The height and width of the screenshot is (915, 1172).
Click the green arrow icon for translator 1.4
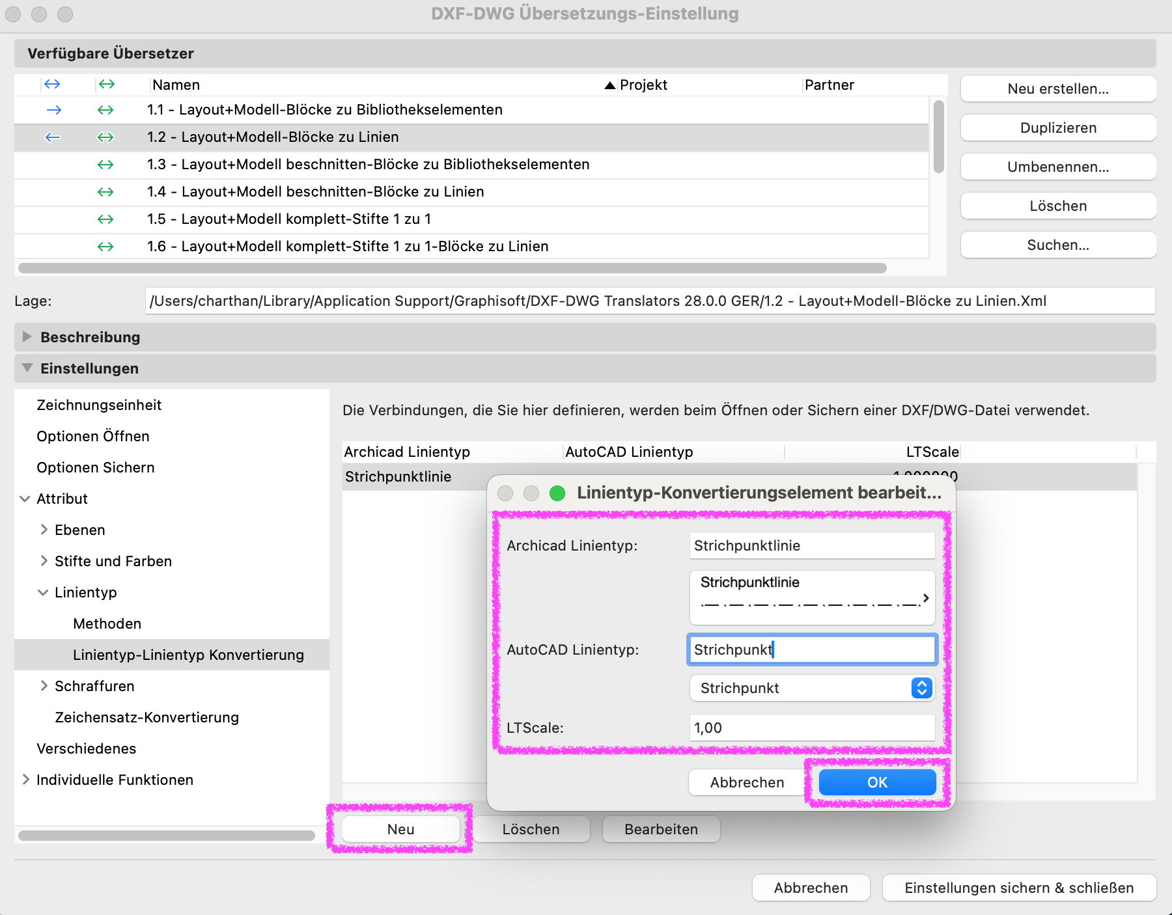[105, 192]
